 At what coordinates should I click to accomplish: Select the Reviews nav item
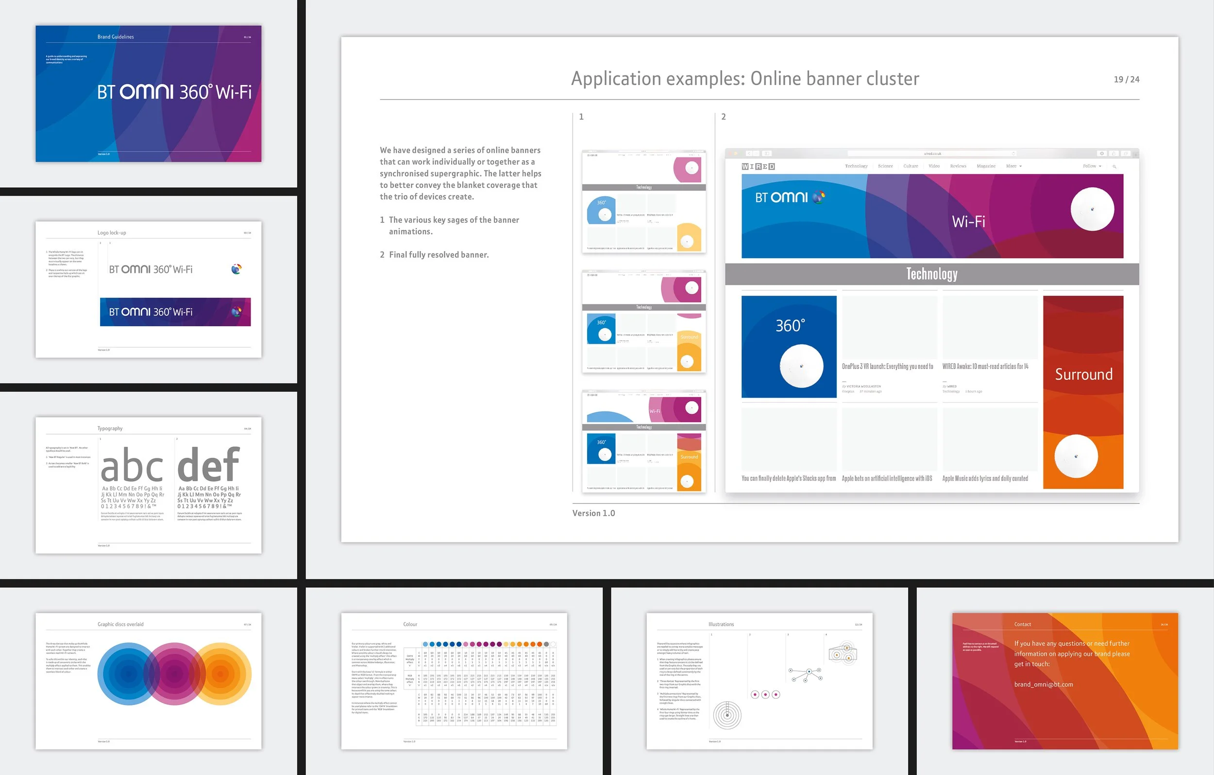pos(958,166)
